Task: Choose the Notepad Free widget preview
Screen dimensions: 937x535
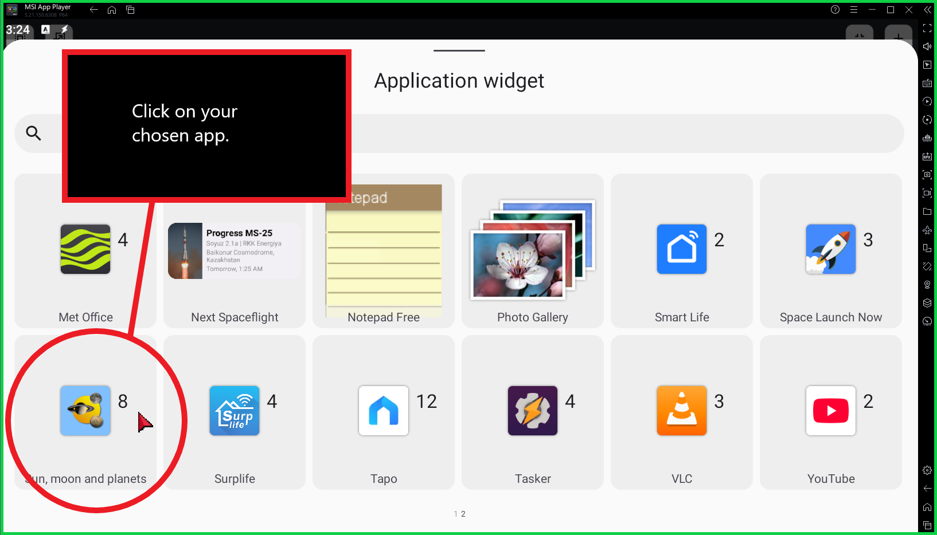Action: click(384, 251)
